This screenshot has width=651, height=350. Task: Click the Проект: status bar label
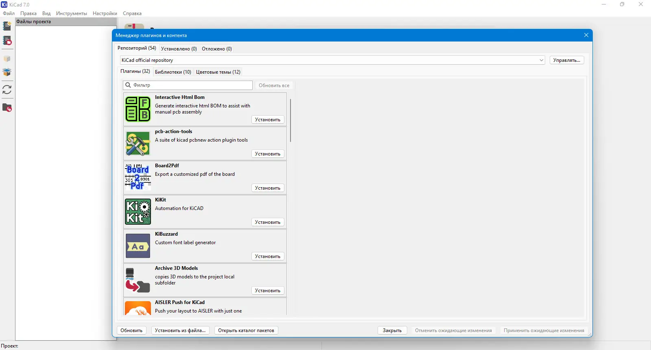click(x=9, y=346)
